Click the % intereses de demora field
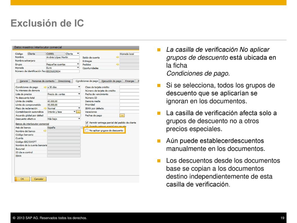 (64, 91)
